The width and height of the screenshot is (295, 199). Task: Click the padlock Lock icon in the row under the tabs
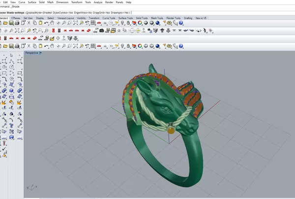(x=128, y=23)
